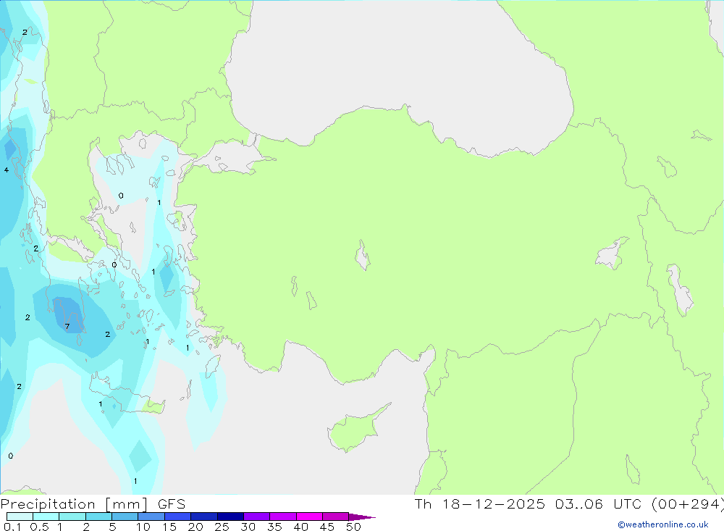Click legend tick label "50"

click(354, 527)
